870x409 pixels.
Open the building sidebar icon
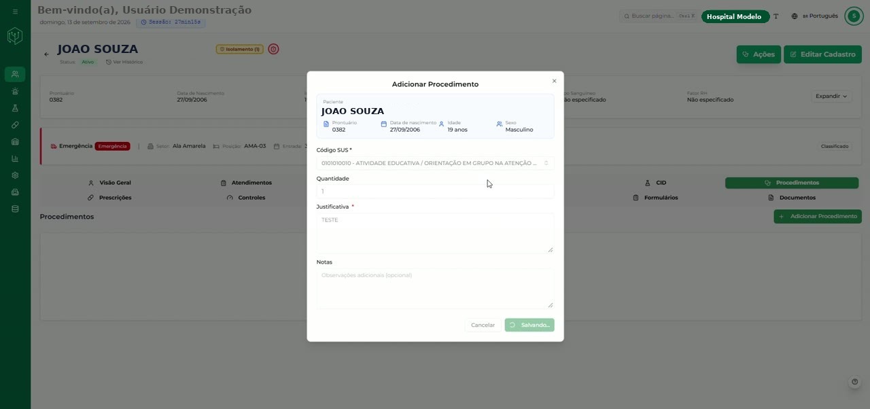click(x=15, y=142)
